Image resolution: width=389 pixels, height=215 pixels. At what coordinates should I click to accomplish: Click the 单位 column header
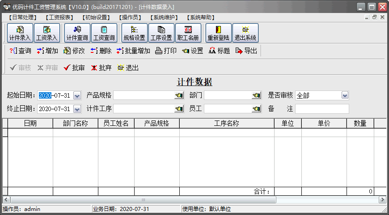[x=288, y=124]
